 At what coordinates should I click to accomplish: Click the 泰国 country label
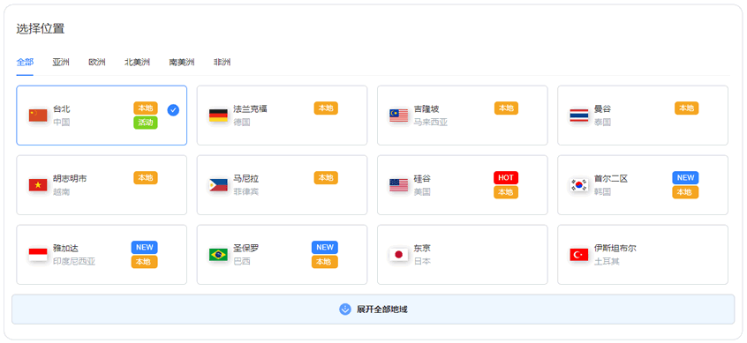coord(602,123)
